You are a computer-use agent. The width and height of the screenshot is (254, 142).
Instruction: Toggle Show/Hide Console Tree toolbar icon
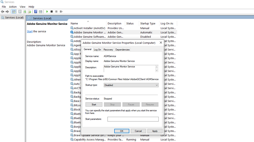coord(14,11)
